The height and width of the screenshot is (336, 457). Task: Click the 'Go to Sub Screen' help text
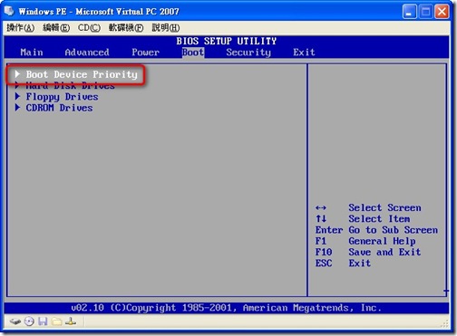point(394,230)
